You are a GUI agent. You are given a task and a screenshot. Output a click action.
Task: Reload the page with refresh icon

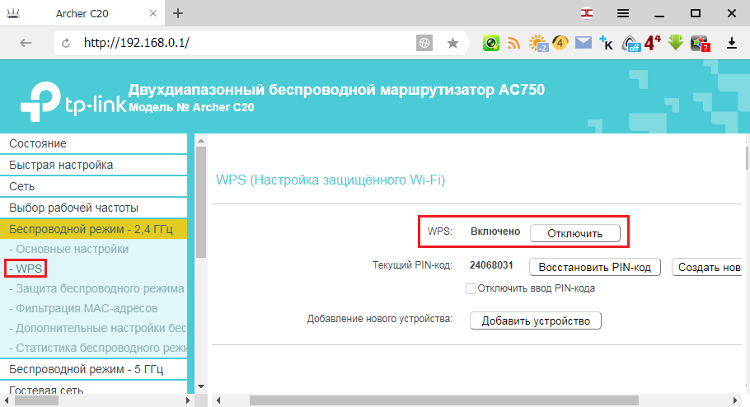[66, 43]
